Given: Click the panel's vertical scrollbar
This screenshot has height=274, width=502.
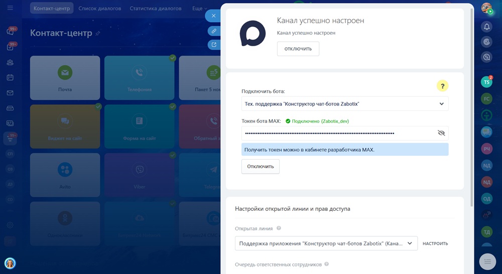Looking at the screenshot, I should pos(471,107).
